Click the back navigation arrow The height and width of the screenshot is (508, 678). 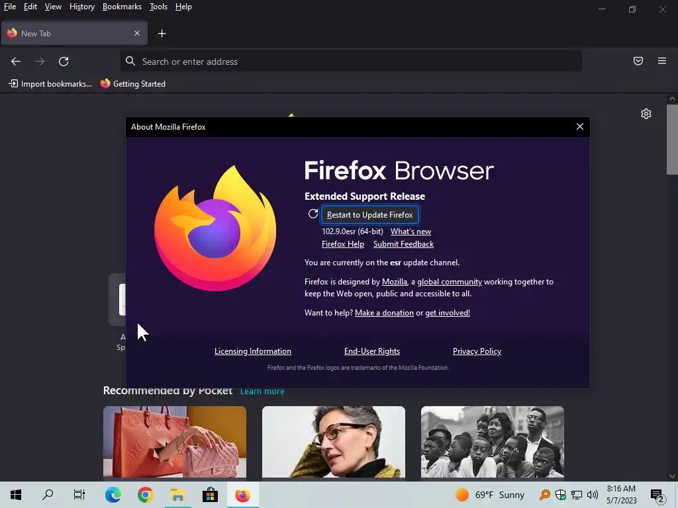coord(16,62)
